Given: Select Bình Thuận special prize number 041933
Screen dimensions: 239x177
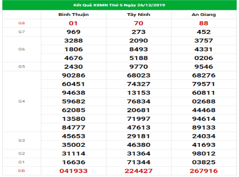Looking at the screenshot, I should [72, 171].
